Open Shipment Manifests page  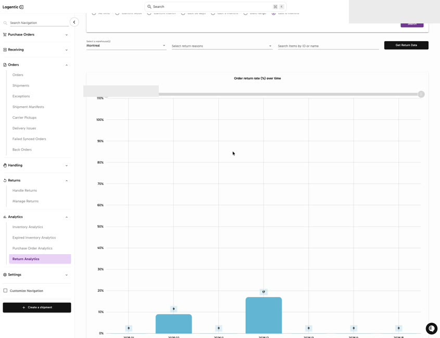click(28, 107)
